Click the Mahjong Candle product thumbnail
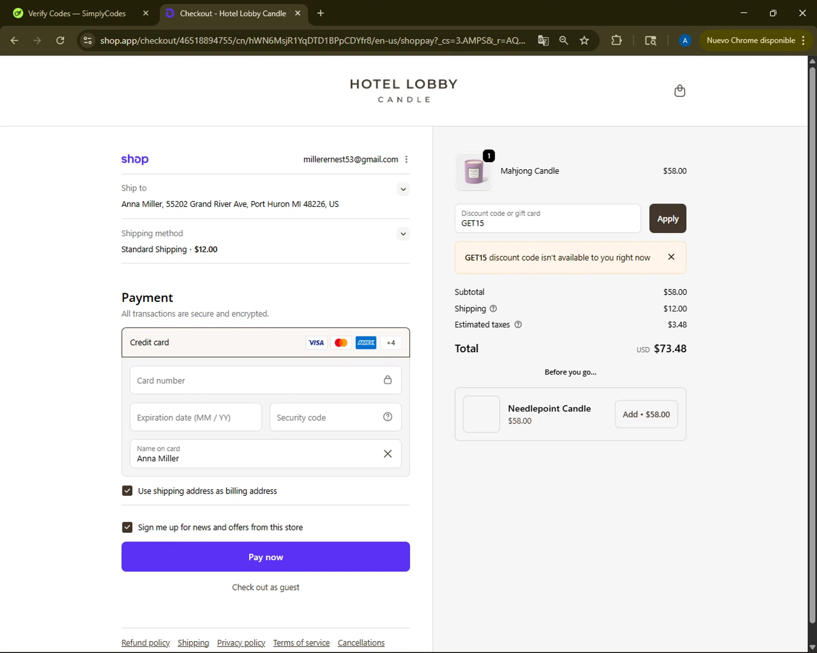817x653 pixels. (473, 171)
